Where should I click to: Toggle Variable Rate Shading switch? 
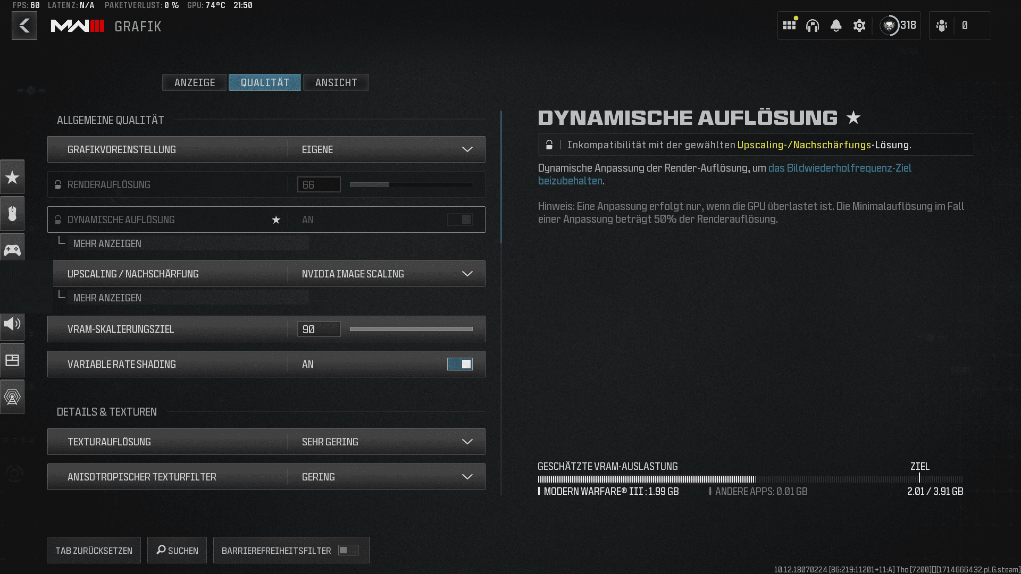click(x=459, y=364)
